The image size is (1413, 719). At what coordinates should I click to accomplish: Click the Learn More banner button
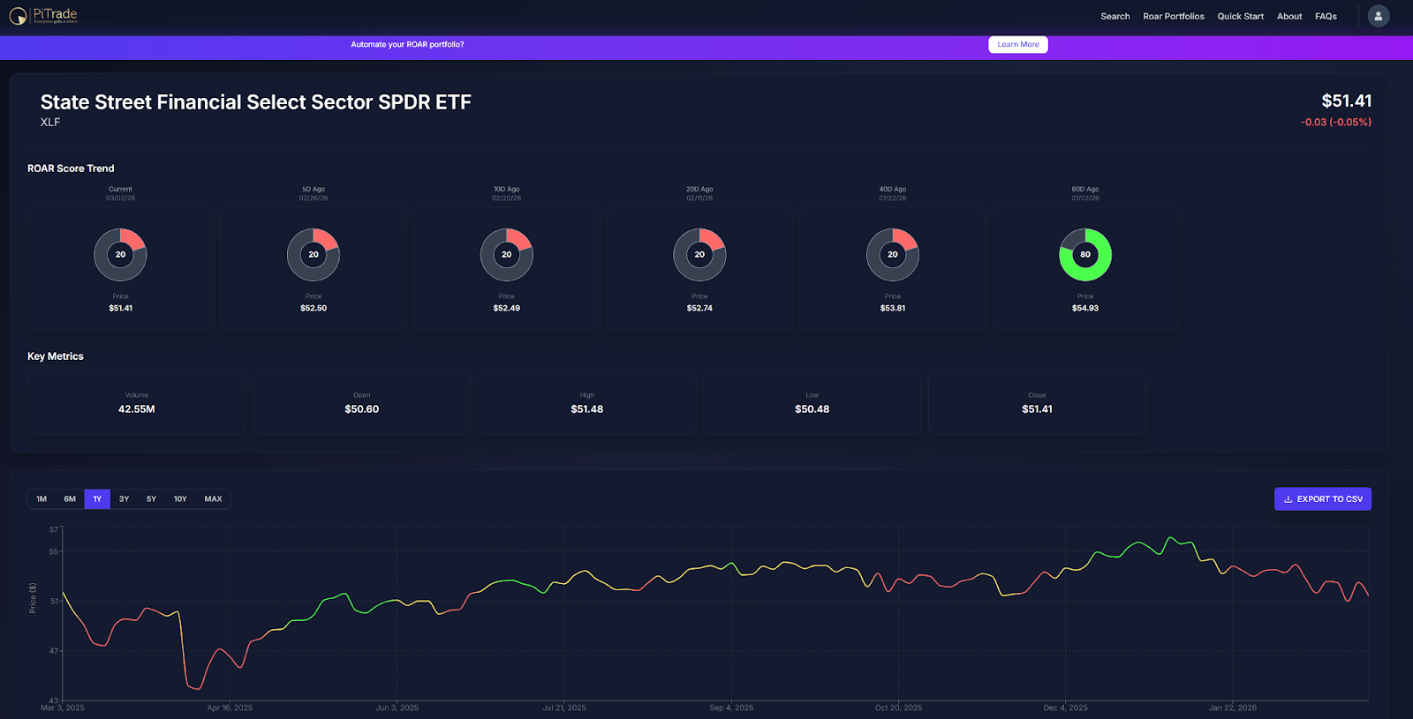[1018, 45]
